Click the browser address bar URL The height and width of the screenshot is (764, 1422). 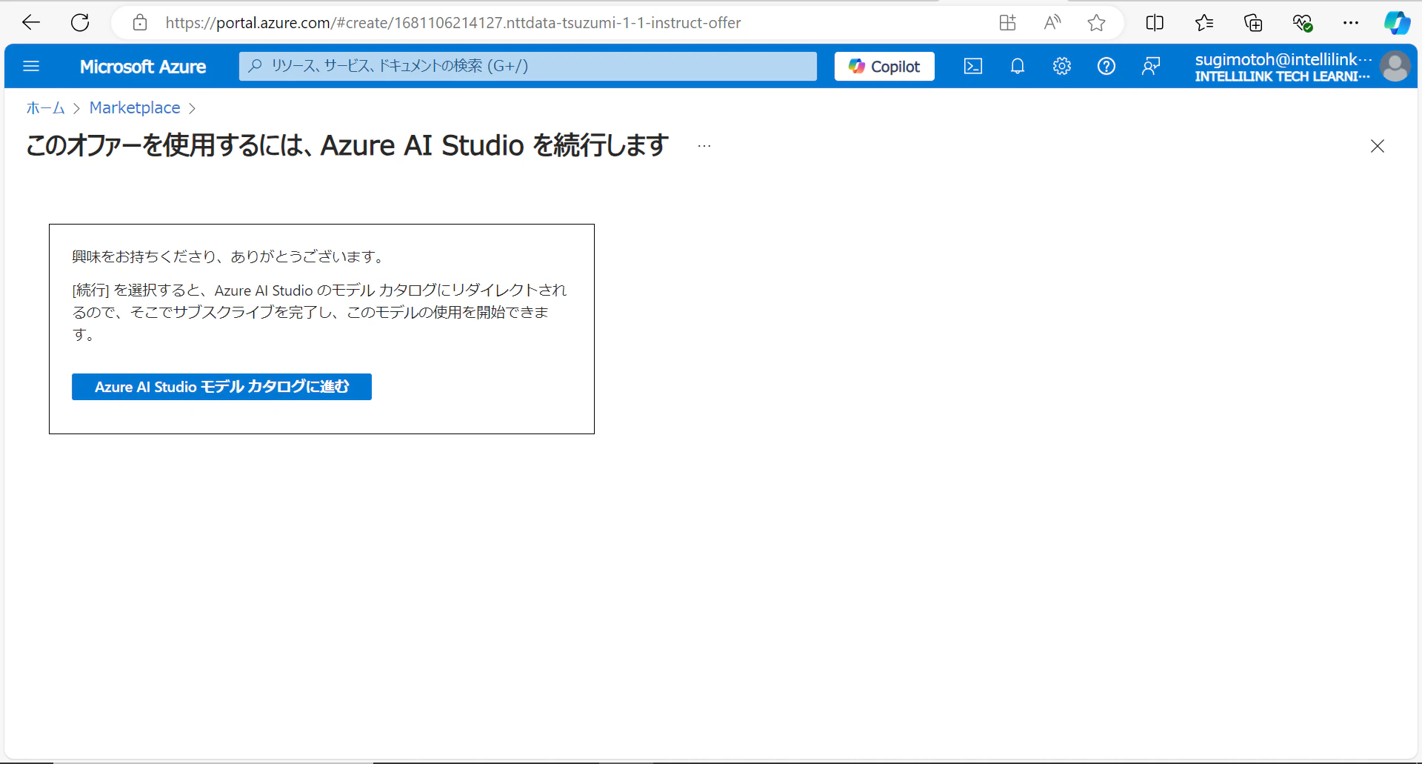(453, 23)
